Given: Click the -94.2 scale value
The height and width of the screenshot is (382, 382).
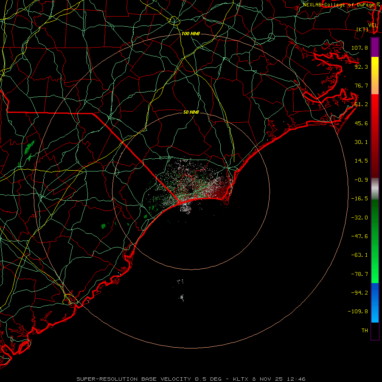Looking at the screenshot, I should pos(360,293).
